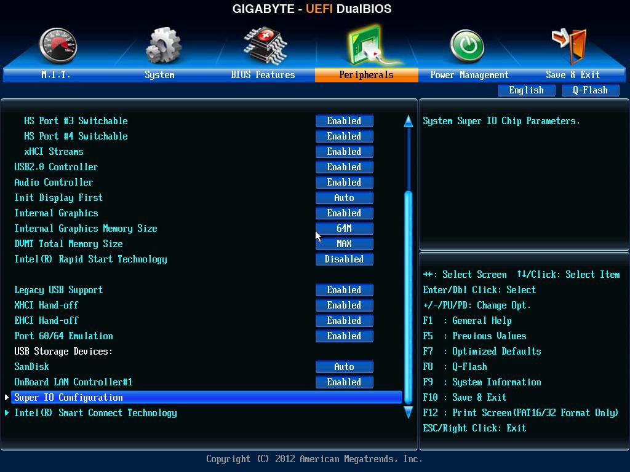The image size is (630, 472).
Task: Launch the Q-Flash button
Action: click(x=590, y=90)
